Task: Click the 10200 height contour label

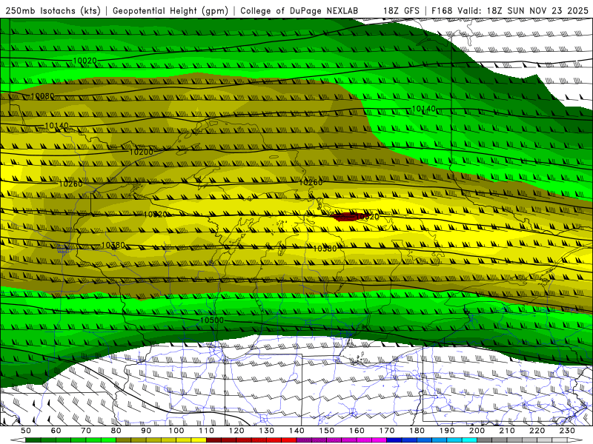Action: 142,152
